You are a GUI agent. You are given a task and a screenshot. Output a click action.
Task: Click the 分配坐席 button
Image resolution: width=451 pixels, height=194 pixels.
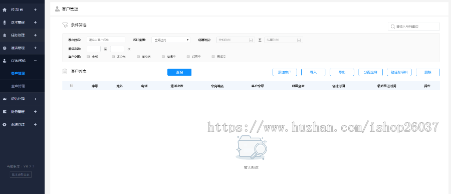[x=371, y=72]
